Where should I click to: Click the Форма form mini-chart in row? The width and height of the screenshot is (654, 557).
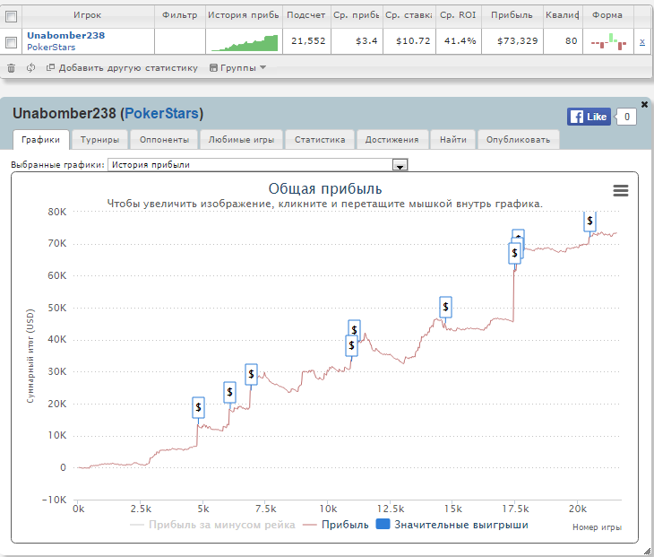click(608, 41)
